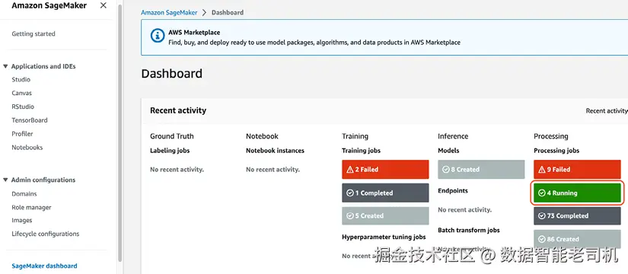
Task: Click the Models heading under Inference
Action: [448, 151]
